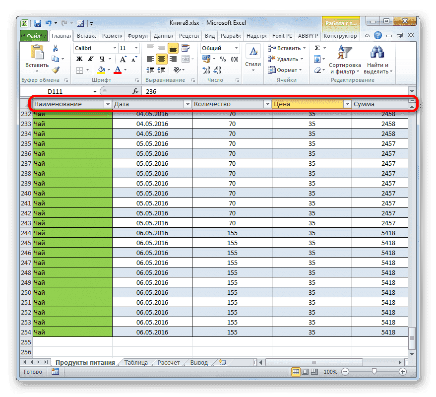Switch to the Данные ribbon tab

(164, 36)
